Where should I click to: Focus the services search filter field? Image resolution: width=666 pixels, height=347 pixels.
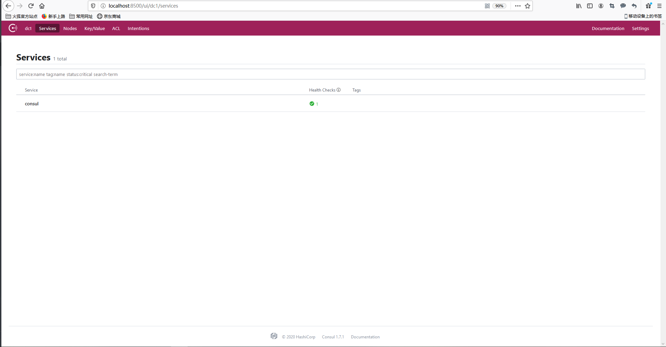pyautogui.click(x=331, y=74)
